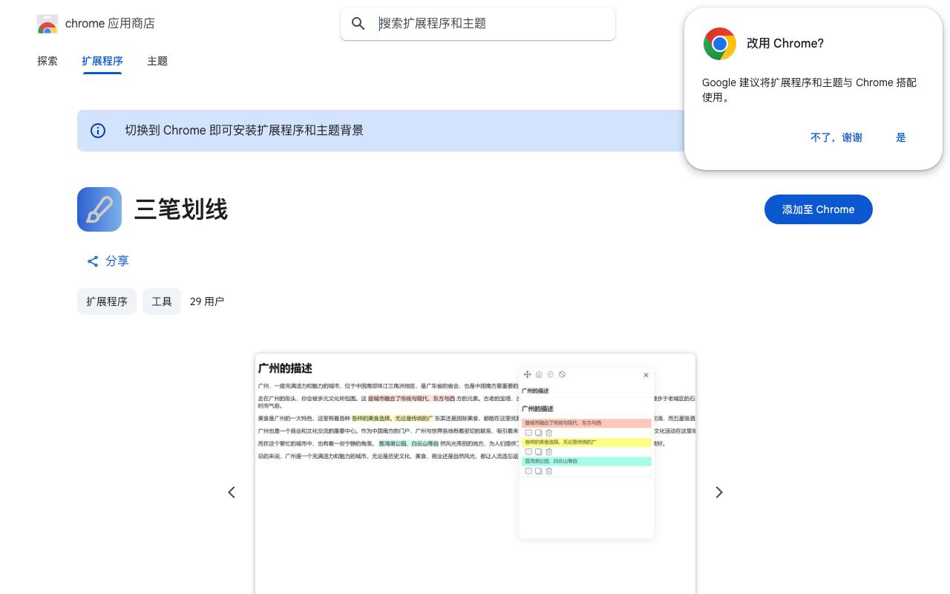Click the 添加至 Chrome button
This screenshot has width=950, height=594.
(x=819, y=209)
